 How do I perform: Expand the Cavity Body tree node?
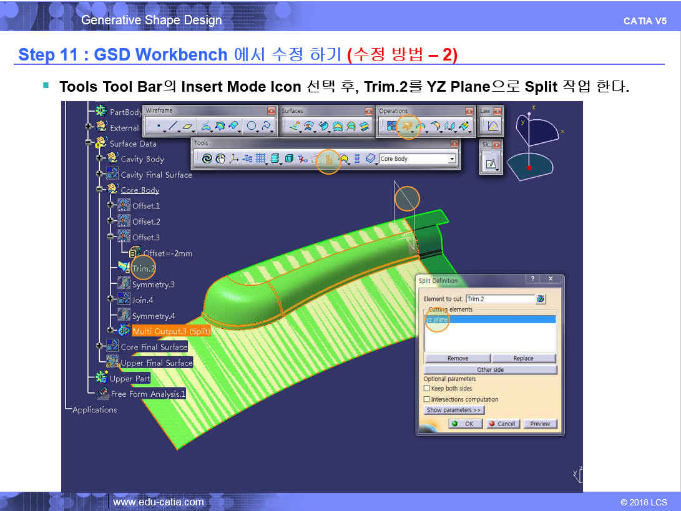pos(99,158)
